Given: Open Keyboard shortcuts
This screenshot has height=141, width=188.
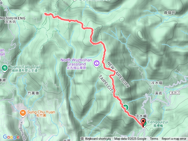Looking at the screenshot, I should point(98,139).
